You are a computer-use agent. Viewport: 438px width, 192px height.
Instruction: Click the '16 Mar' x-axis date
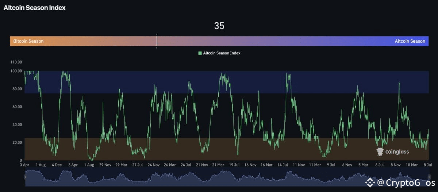(266, 165)
